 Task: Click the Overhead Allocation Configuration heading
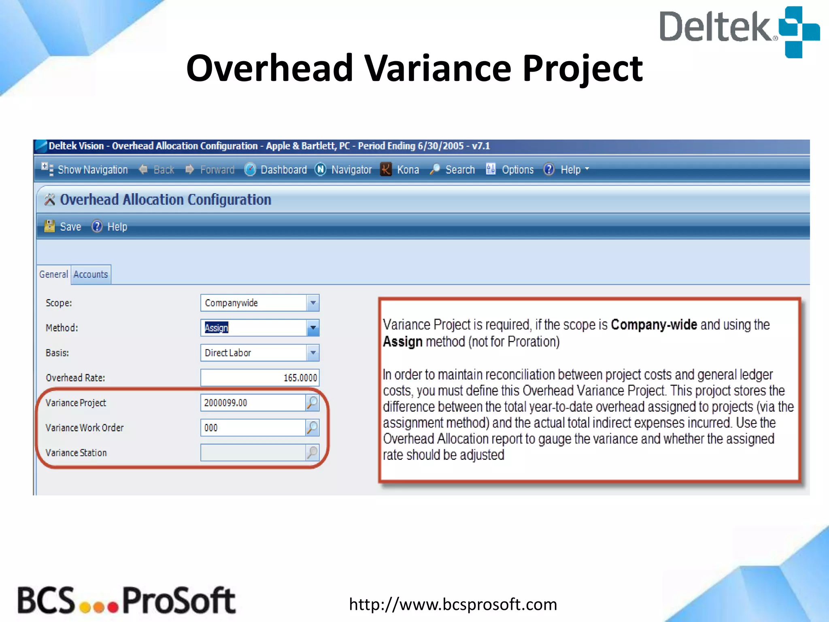pos(166,200)
